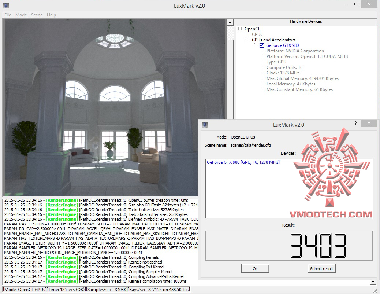Select 'Local Memory: 47 Kbytes' row
Image resolution: width=380 pixels, height=294 pixels.
291,84
